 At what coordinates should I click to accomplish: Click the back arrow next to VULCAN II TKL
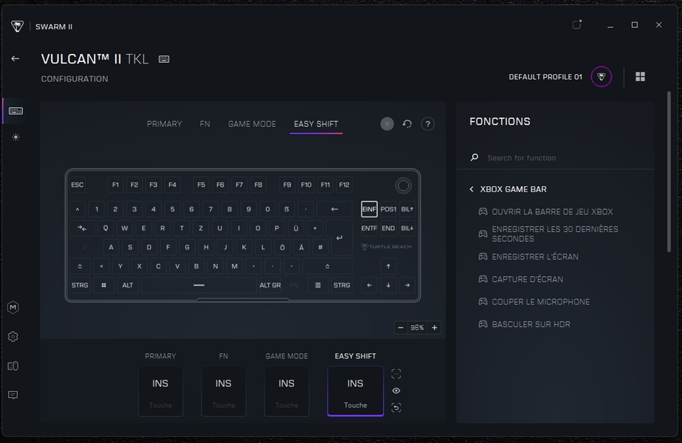coord(15,58)
